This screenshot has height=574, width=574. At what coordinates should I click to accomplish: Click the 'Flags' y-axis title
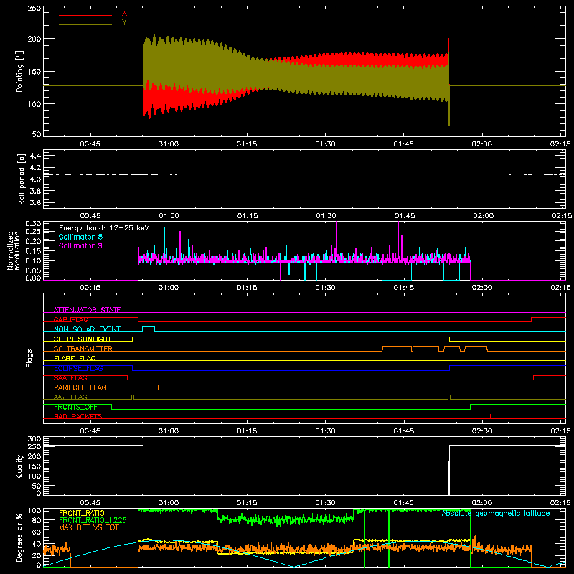29,358
